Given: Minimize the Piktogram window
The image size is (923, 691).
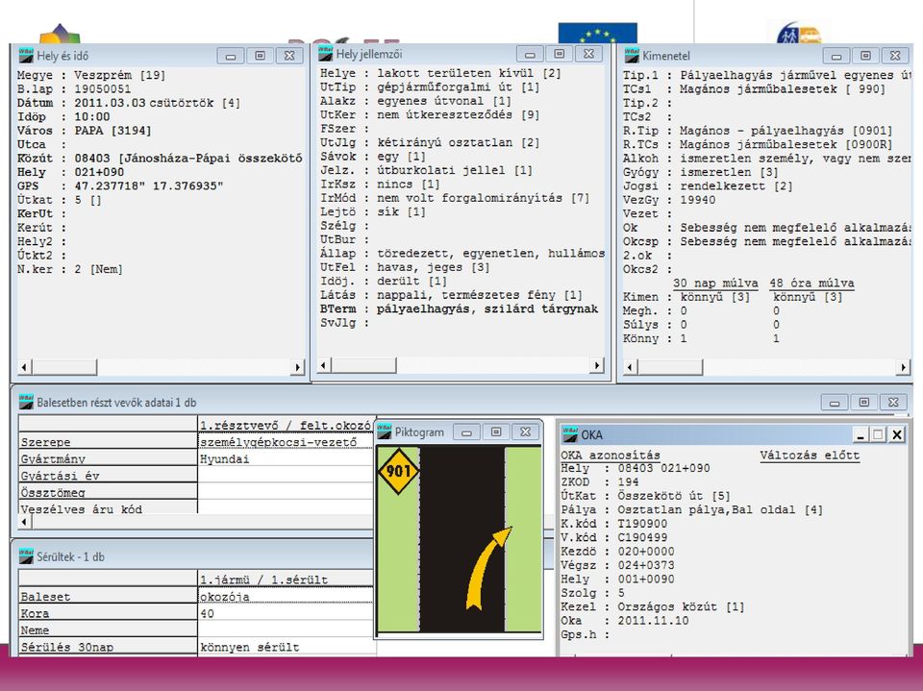Looking at the screenshot, I should click(467, 432).
